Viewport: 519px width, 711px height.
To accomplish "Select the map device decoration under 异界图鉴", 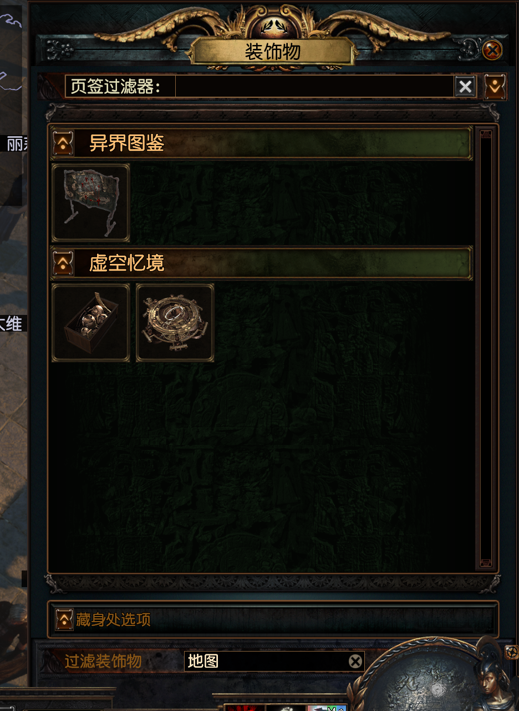I will pyautogui.click(x=90, y=203).
